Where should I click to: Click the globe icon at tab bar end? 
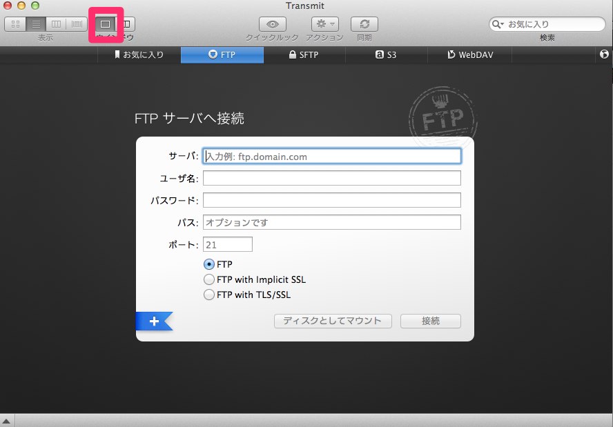[x=605, y=54]
